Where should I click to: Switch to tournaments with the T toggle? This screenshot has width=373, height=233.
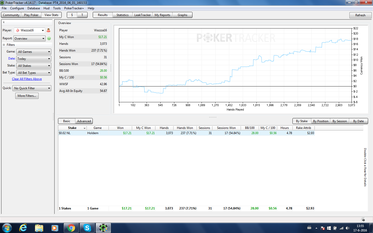tap(82, 15)
